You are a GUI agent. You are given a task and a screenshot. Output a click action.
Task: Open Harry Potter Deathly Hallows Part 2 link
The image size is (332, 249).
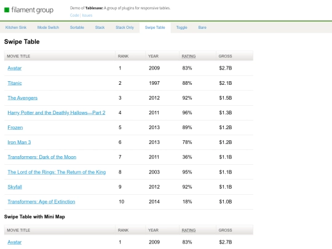(57, 113)
